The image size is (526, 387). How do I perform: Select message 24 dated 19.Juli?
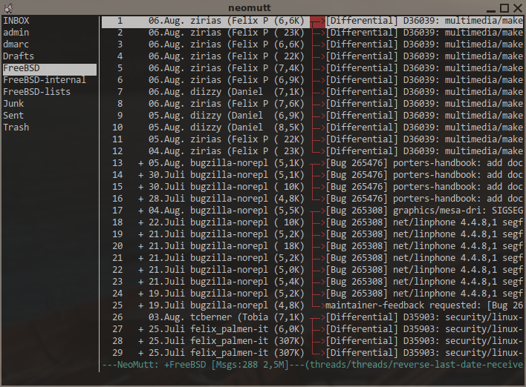tap(312, 294)
